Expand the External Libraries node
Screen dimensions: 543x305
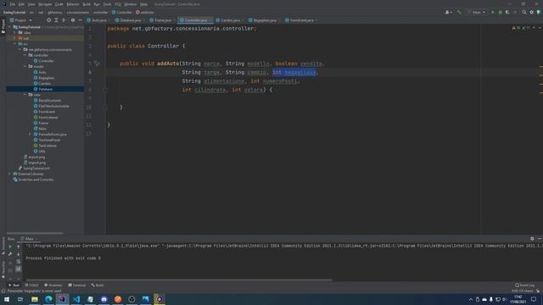click(9, 174)
